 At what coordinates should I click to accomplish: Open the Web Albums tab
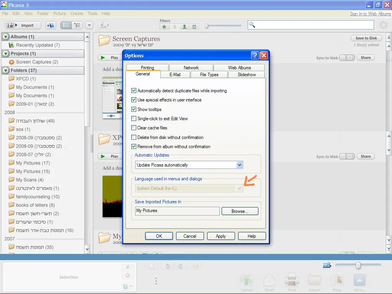239,68
